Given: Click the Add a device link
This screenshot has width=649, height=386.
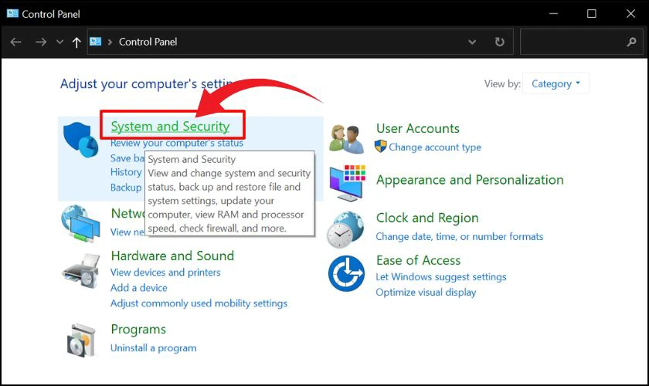Looking at the screenshot, I should [138, 287].
